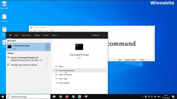Click the Feedback button
This screenshot has height=99, width=177.
(x=95, y=35)
